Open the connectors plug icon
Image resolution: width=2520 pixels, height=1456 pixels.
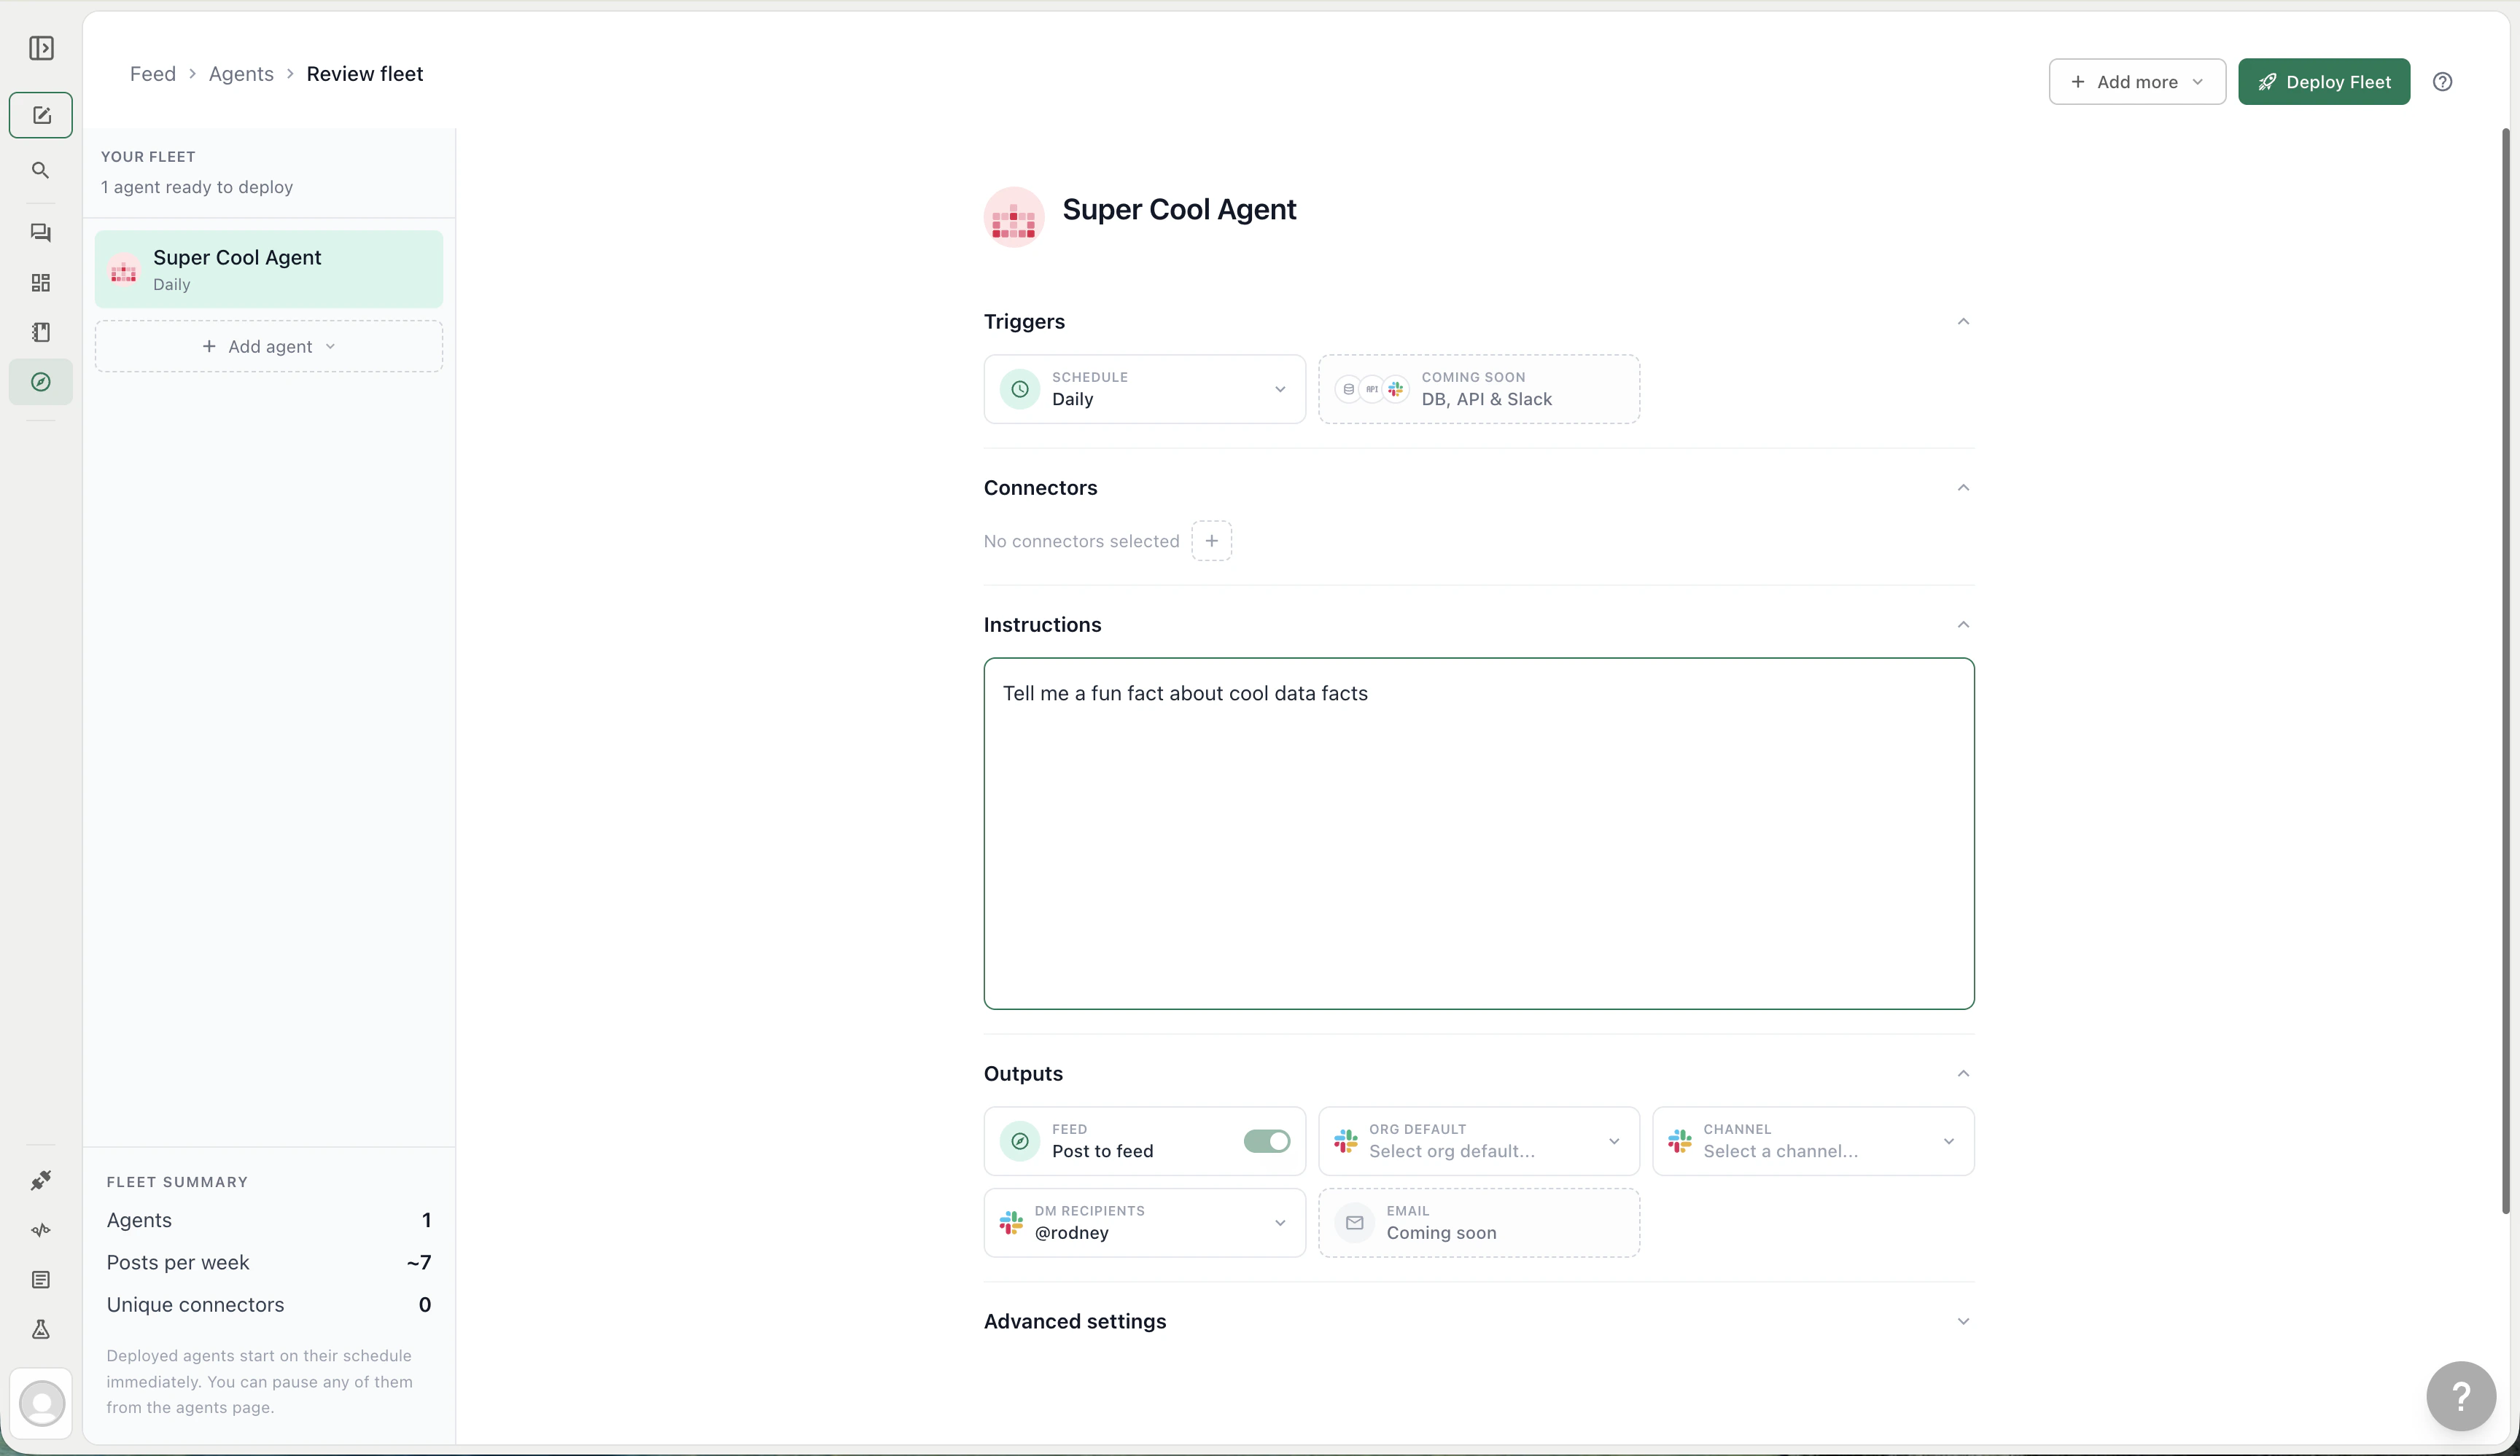(40, 1181)
